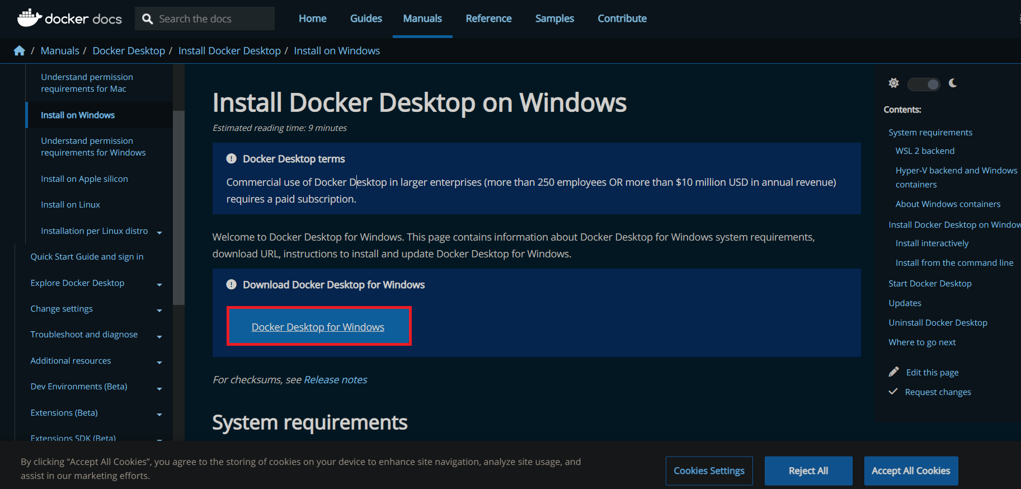Jump to About Windows containers section
The width and height of the screenshot is (1021, 489).
(948, 204)
